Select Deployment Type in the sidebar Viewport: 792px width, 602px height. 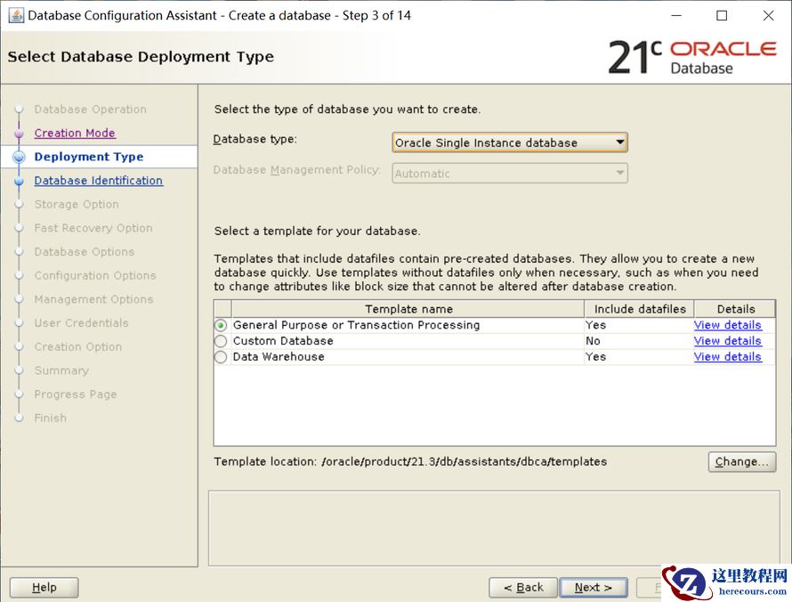pyautogui.click(x=89, y=157)
